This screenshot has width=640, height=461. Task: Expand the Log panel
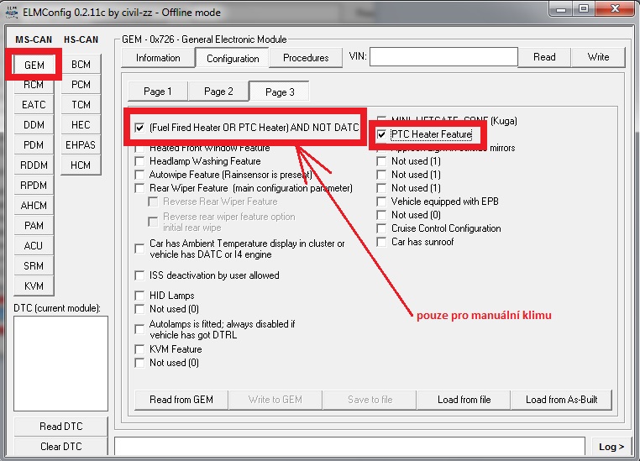(x=611, y=447)
